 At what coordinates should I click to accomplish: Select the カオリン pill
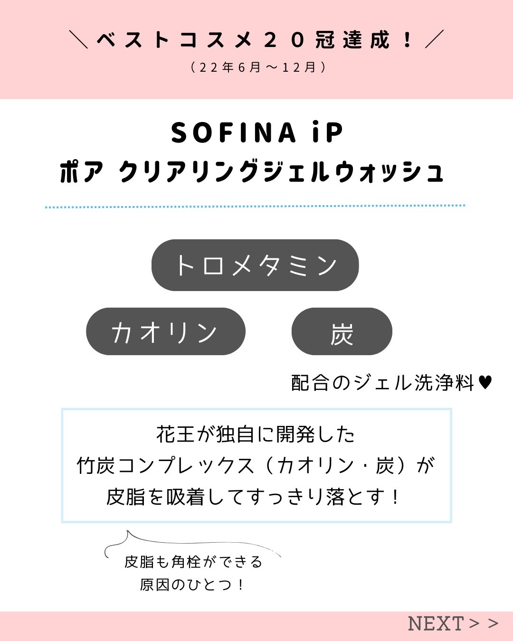[165, 331]
